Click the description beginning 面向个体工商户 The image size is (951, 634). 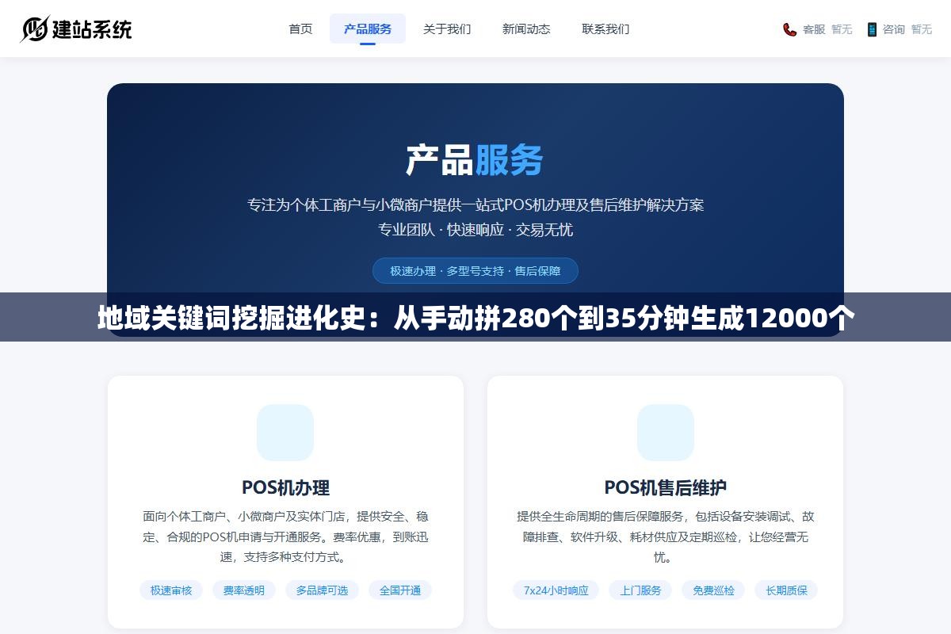(x=285, y=537)
